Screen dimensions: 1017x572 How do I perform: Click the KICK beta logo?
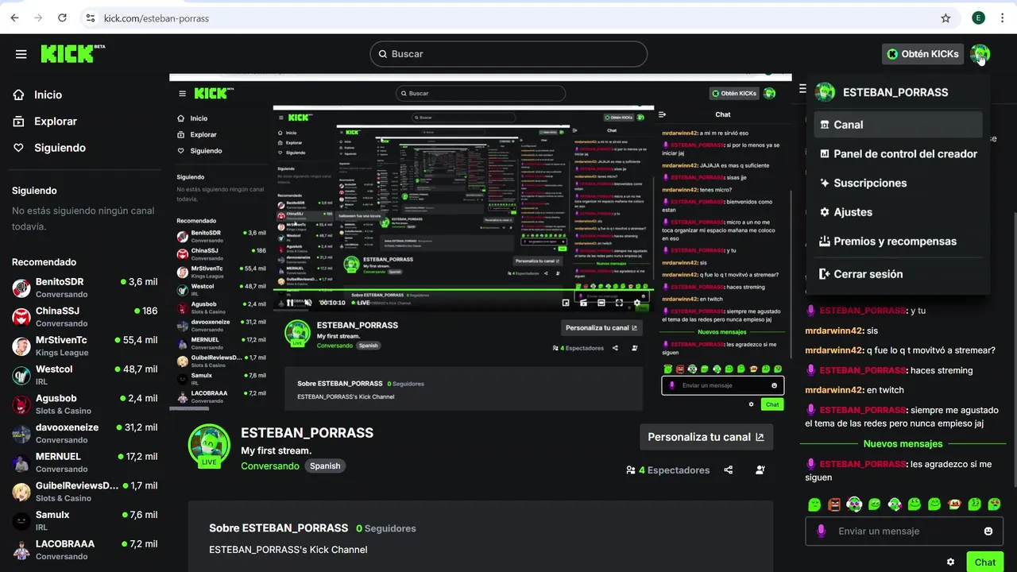coord(72,53)
